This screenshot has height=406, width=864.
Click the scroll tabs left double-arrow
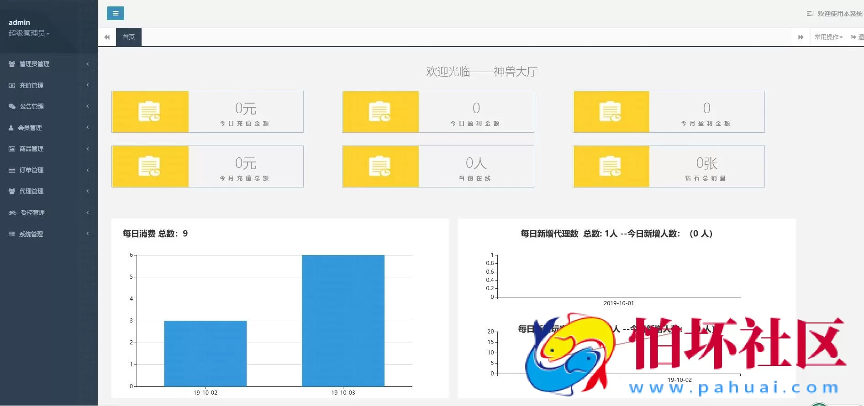click(x=107, y=37)
